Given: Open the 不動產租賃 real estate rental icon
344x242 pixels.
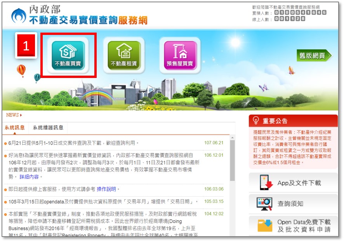Looking at the screenshot, I should coord(124,55).
